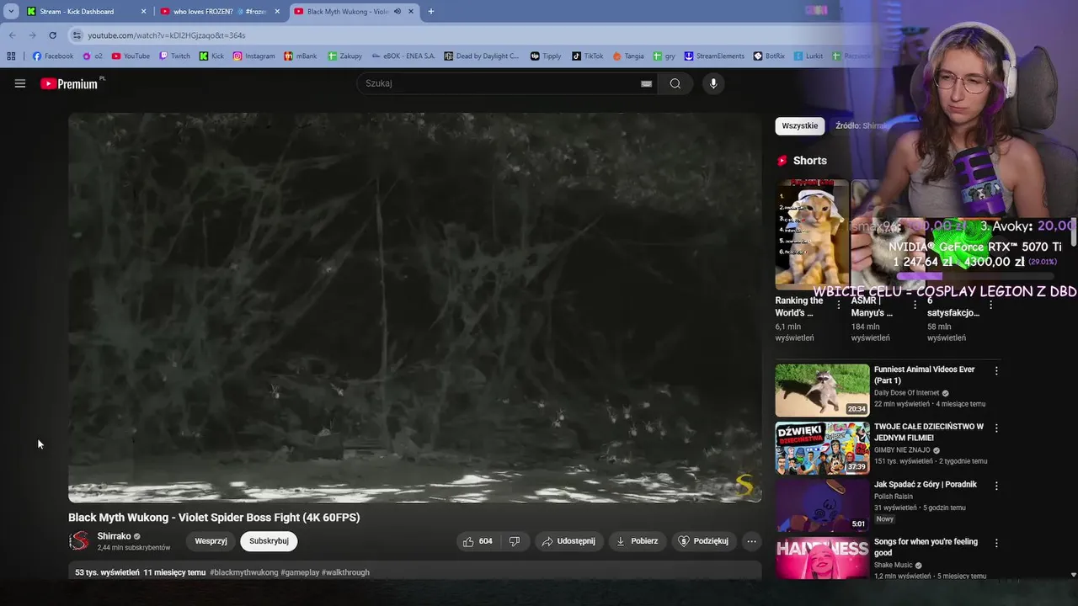Open options for Songs for when you're feeling good
Screen dimensions: 1078x606
click(996, 543)
